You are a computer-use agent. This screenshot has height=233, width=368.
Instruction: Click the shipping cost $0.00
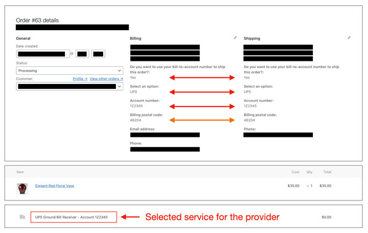point(326,217)
